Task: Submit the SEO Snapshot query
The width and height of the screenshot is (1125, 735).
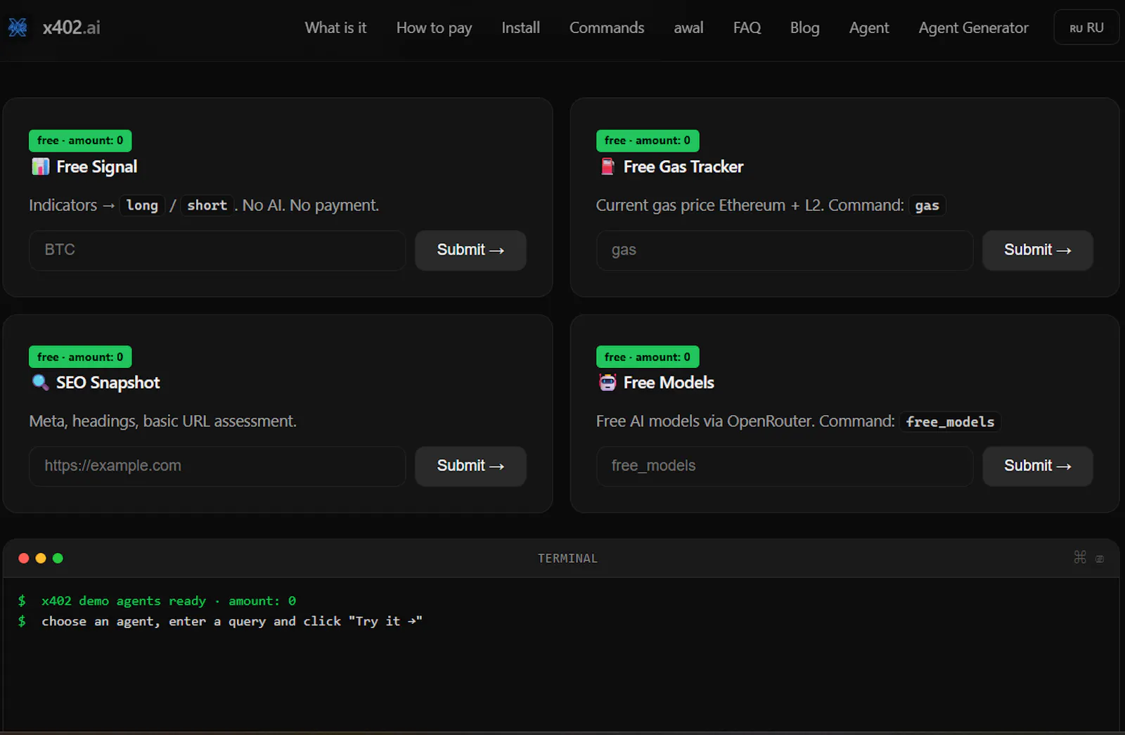Action: pos(470,466)
